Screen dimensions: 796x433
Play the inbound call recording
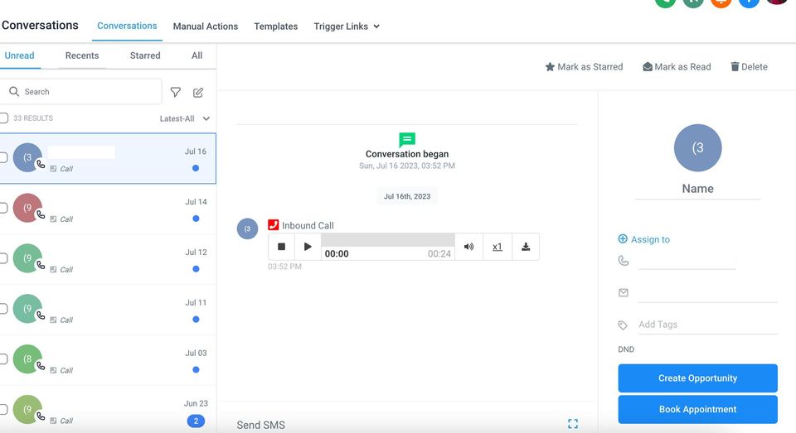pyautogui.click(x=308, y=247)
